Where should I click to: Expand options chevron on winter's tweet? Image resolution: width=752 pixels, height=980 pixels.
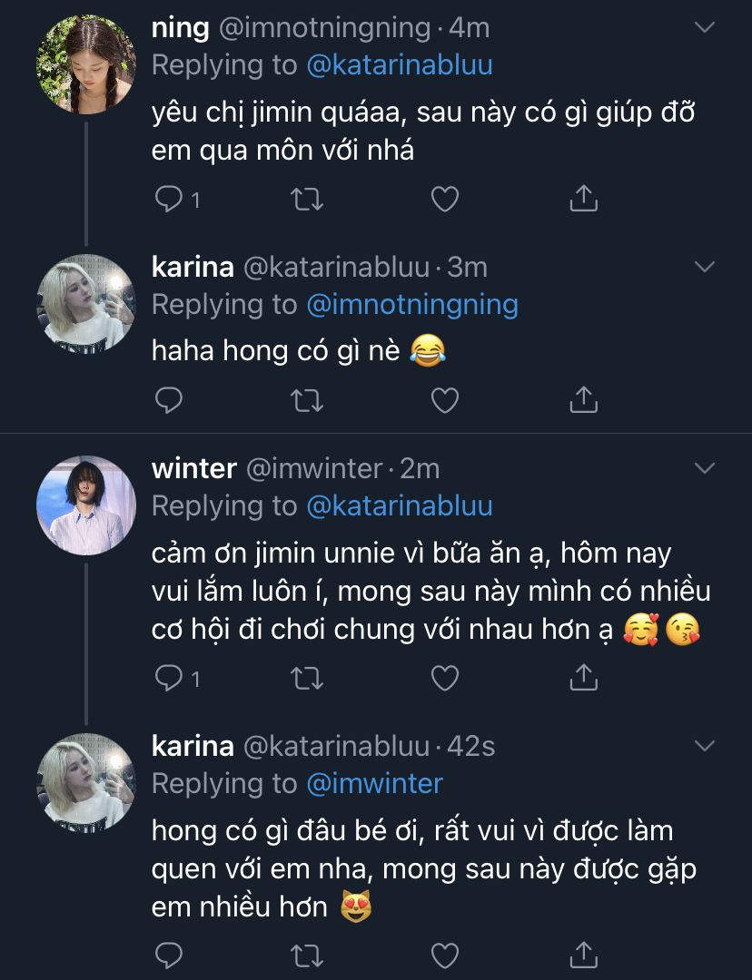click(x=705, y=469)
